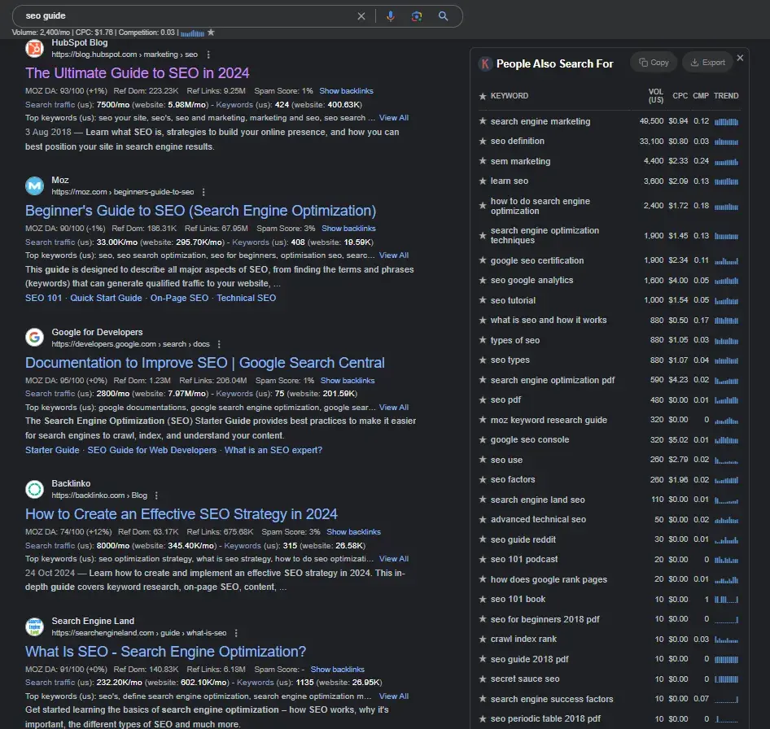Open trend chart for seo google analytics

point(726,281)
